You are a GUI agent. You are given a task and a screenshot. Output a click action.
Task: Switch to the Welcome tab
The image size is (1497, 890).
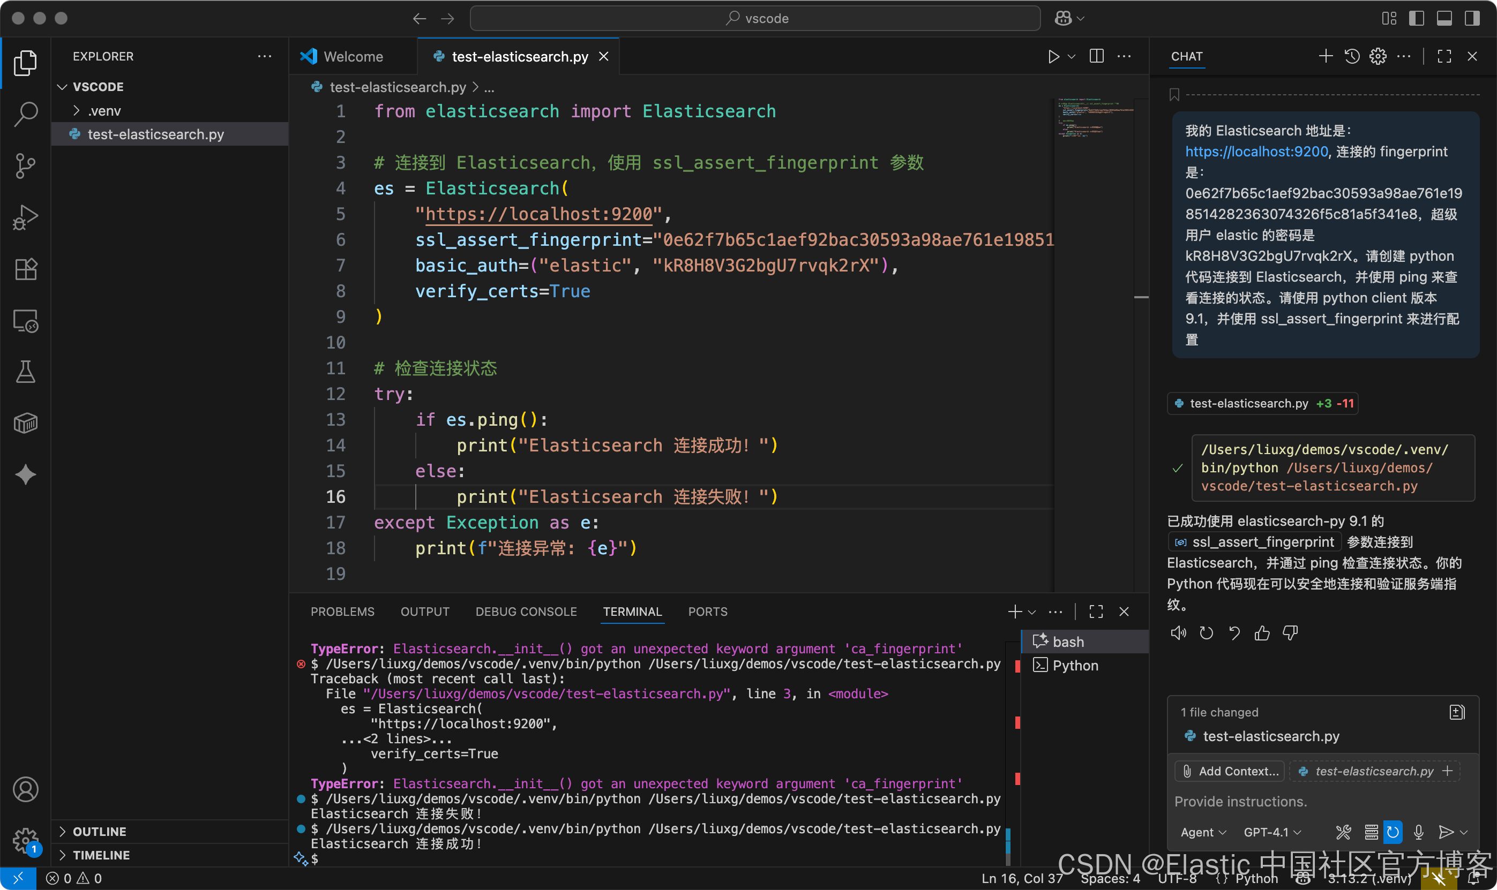click(x=354, y=56)
